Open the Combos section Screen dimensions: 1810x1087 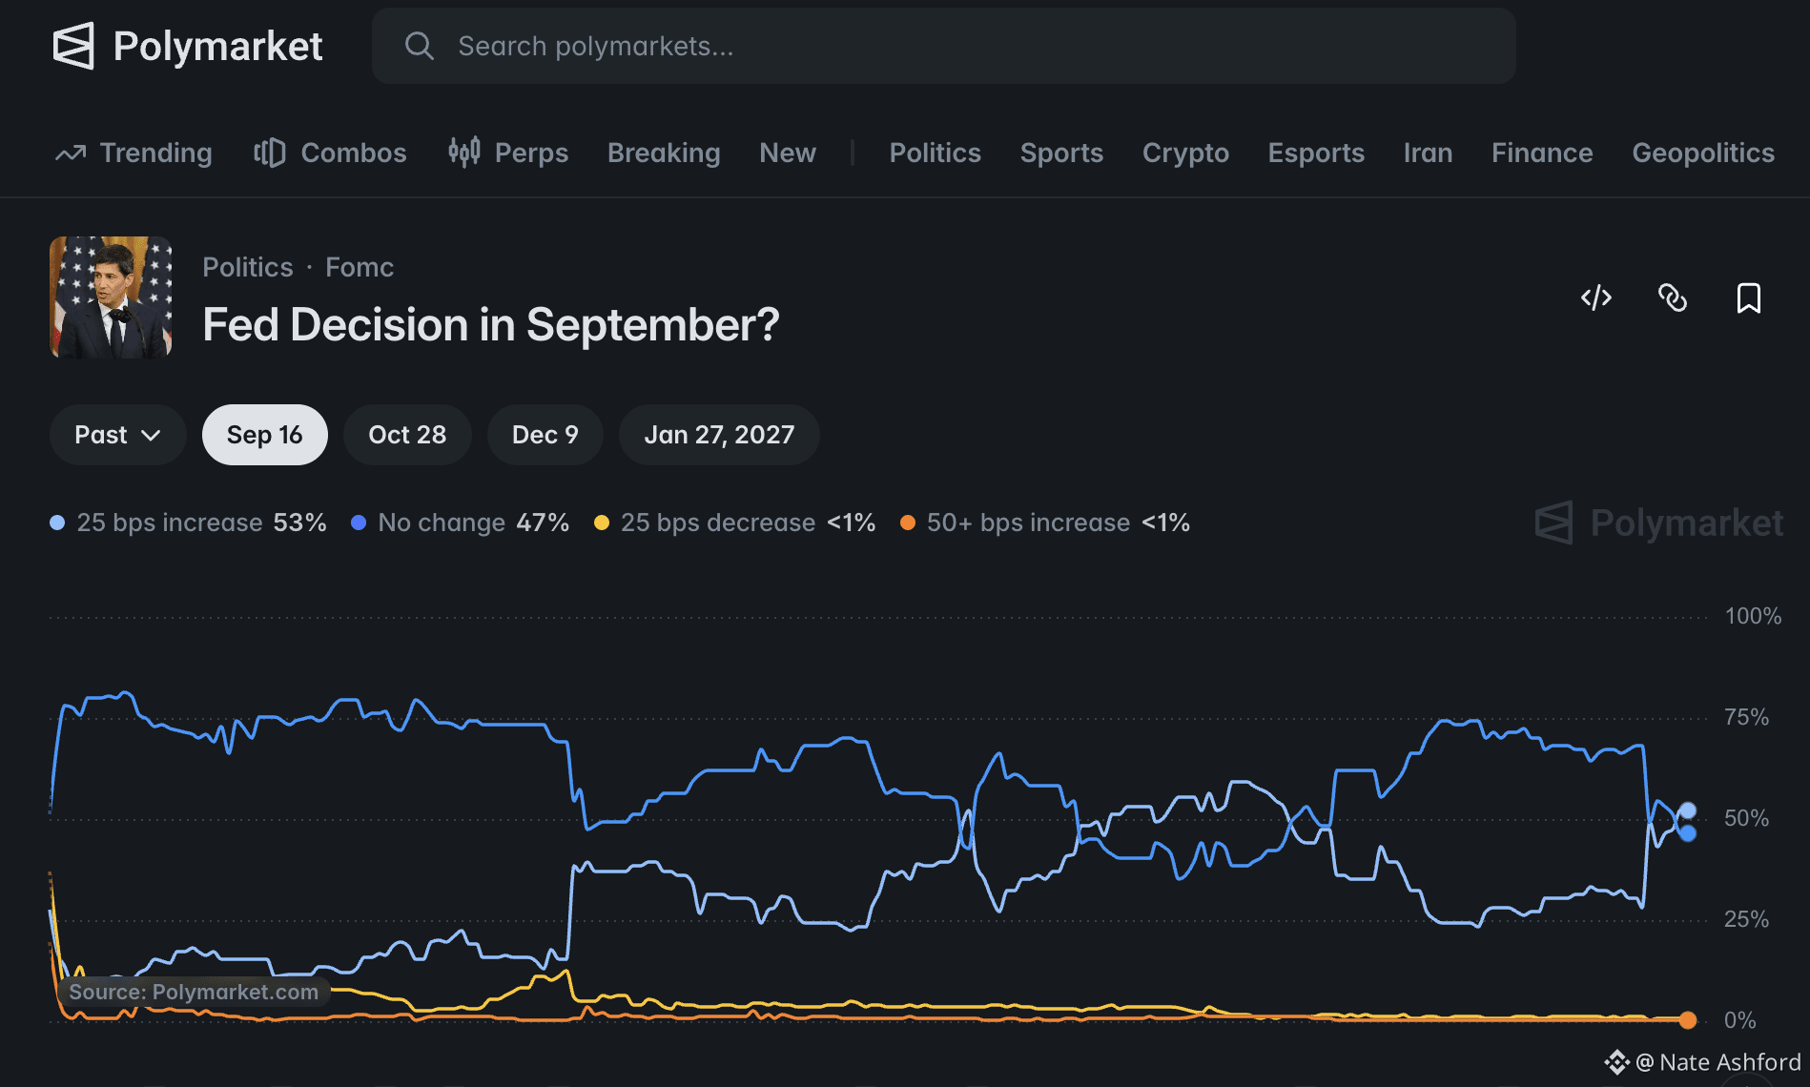point(330,153)
